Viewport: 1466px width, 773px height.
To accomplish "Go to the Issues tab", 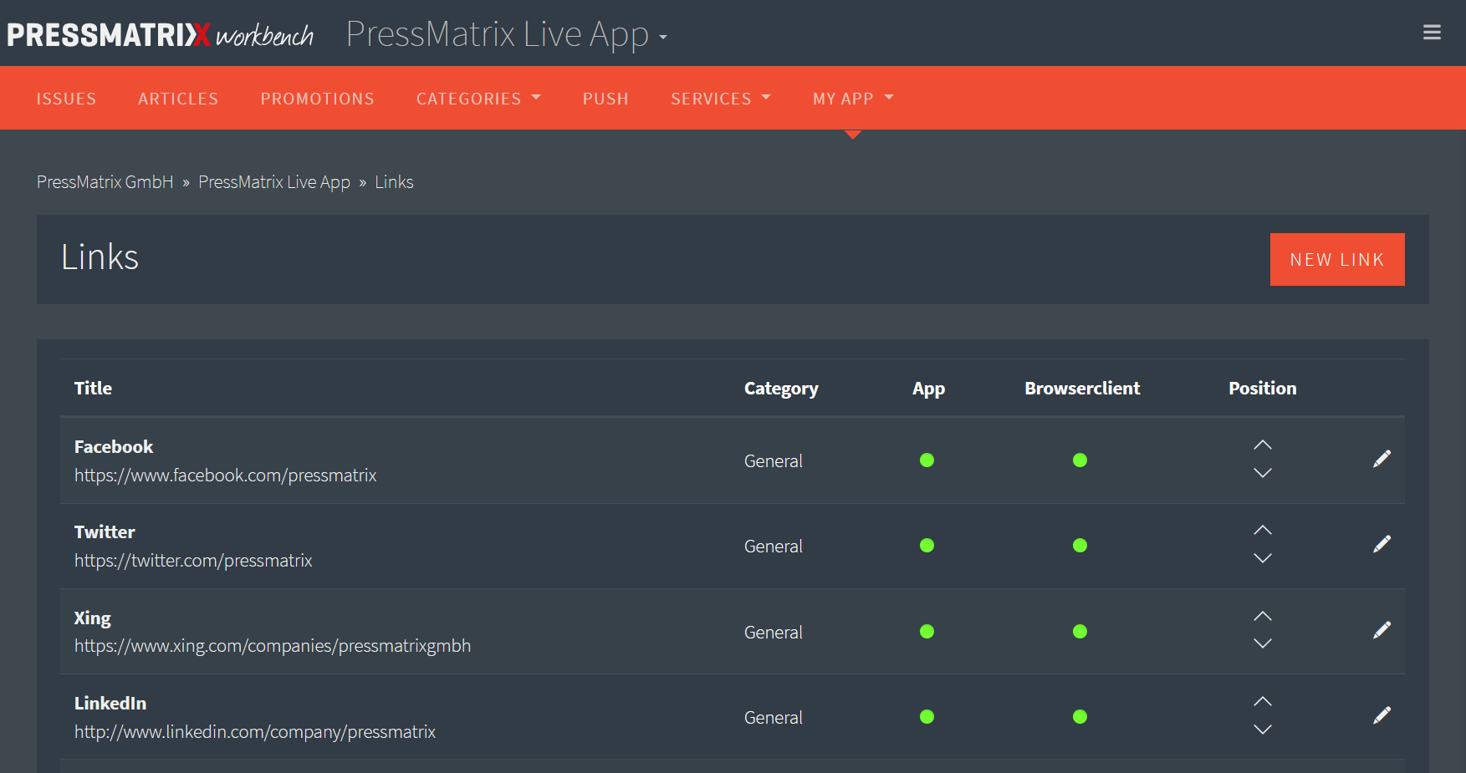I will click(x=66, y=99).
